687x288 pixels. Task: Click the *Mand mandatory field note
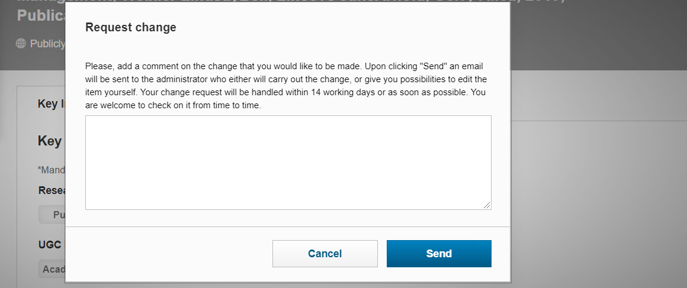click(51, 170)
